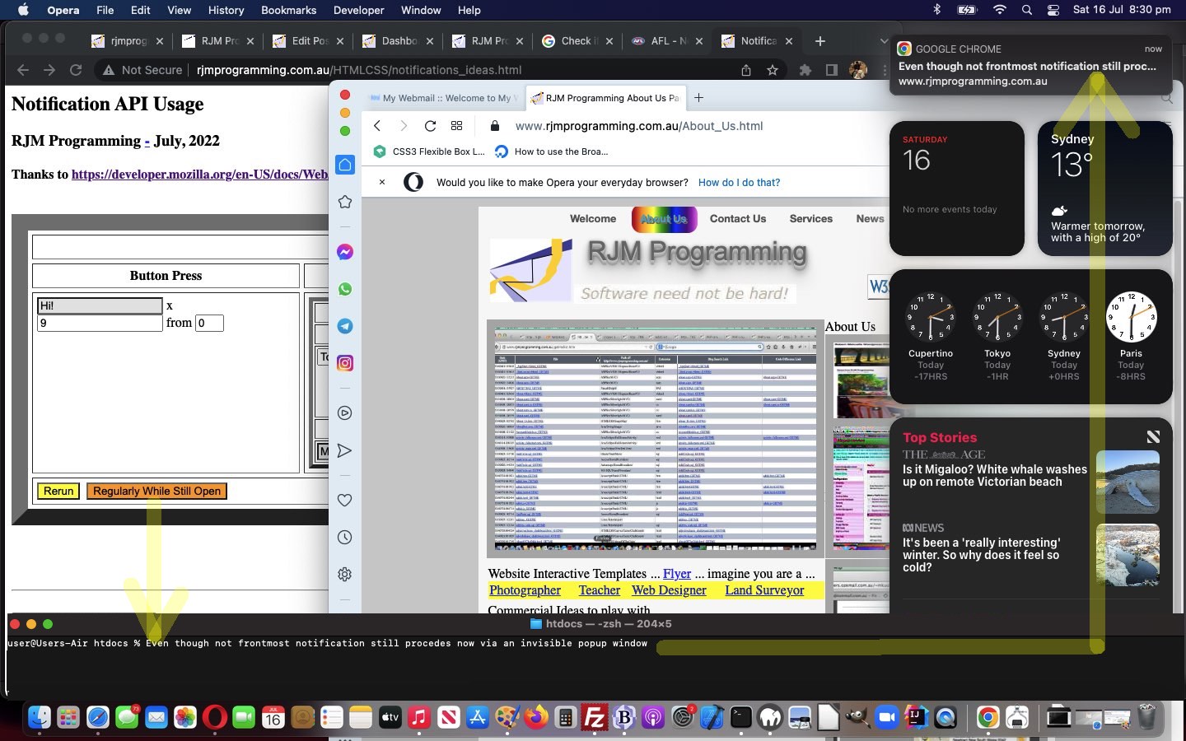Click lock icon beside rjmprogramming About Us URL
Screen dimensions: 1186x741
[495, 126]
